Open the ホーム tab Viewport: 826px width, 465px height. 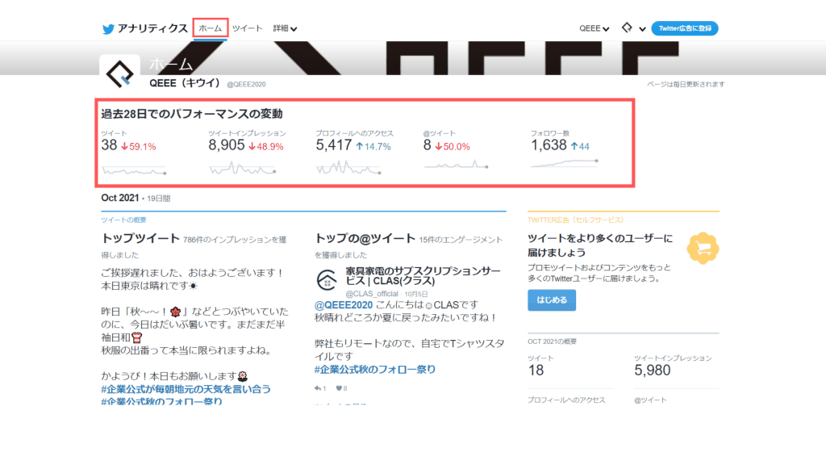click(211, 28)
